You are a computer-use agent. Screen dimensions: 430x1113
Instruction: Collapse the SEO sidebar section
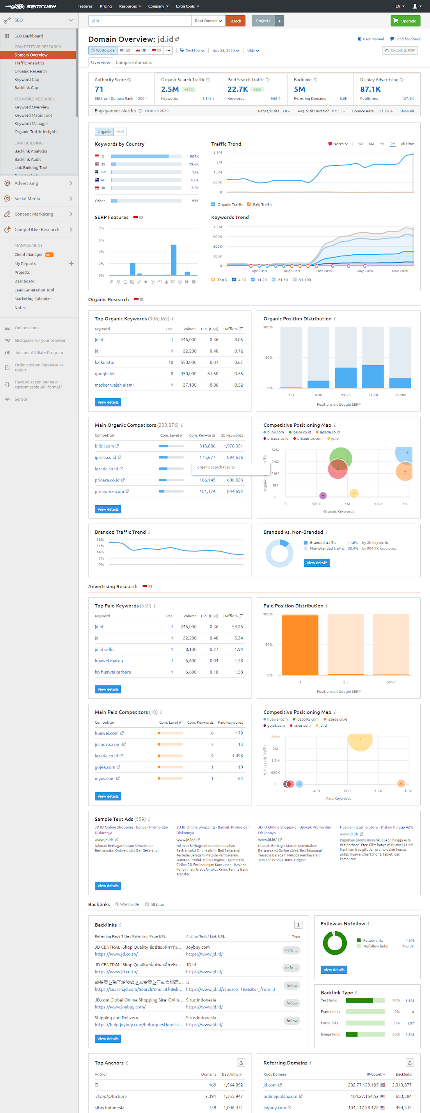tap(71, 20)
